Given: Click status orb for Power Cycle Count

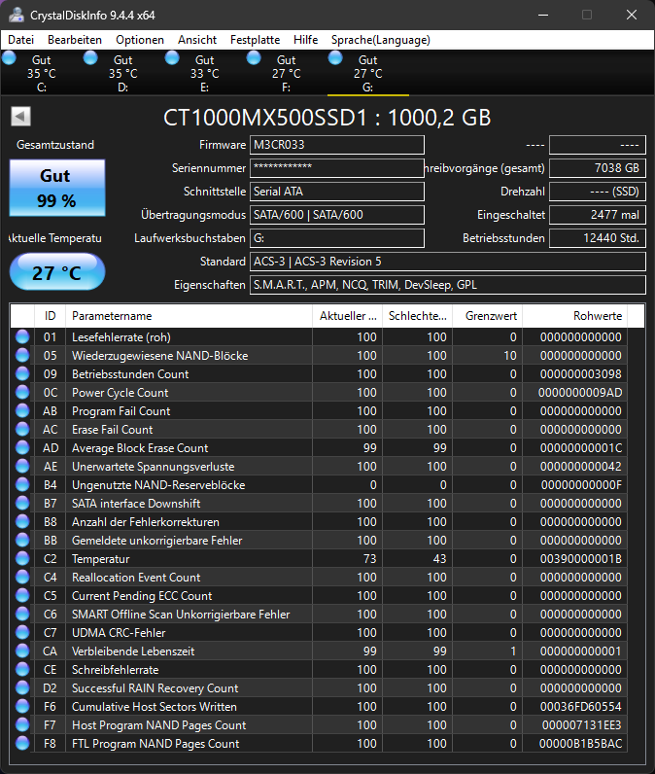Looking at the screenshot, I should (x=22, y=393).
